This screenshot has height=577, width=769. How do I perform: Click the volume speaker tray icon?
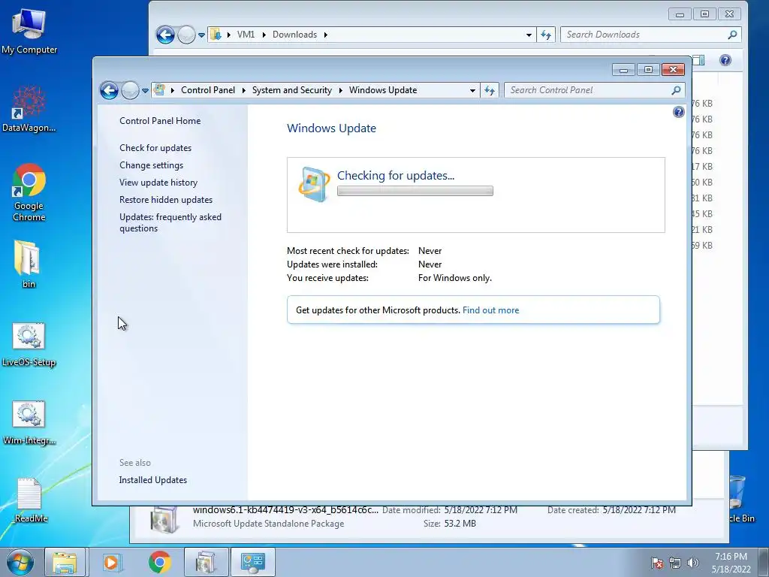[693, 563]
